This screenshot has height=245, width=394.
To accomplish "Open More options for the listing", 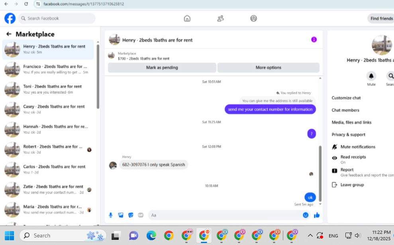I will (x=269, y=68).
